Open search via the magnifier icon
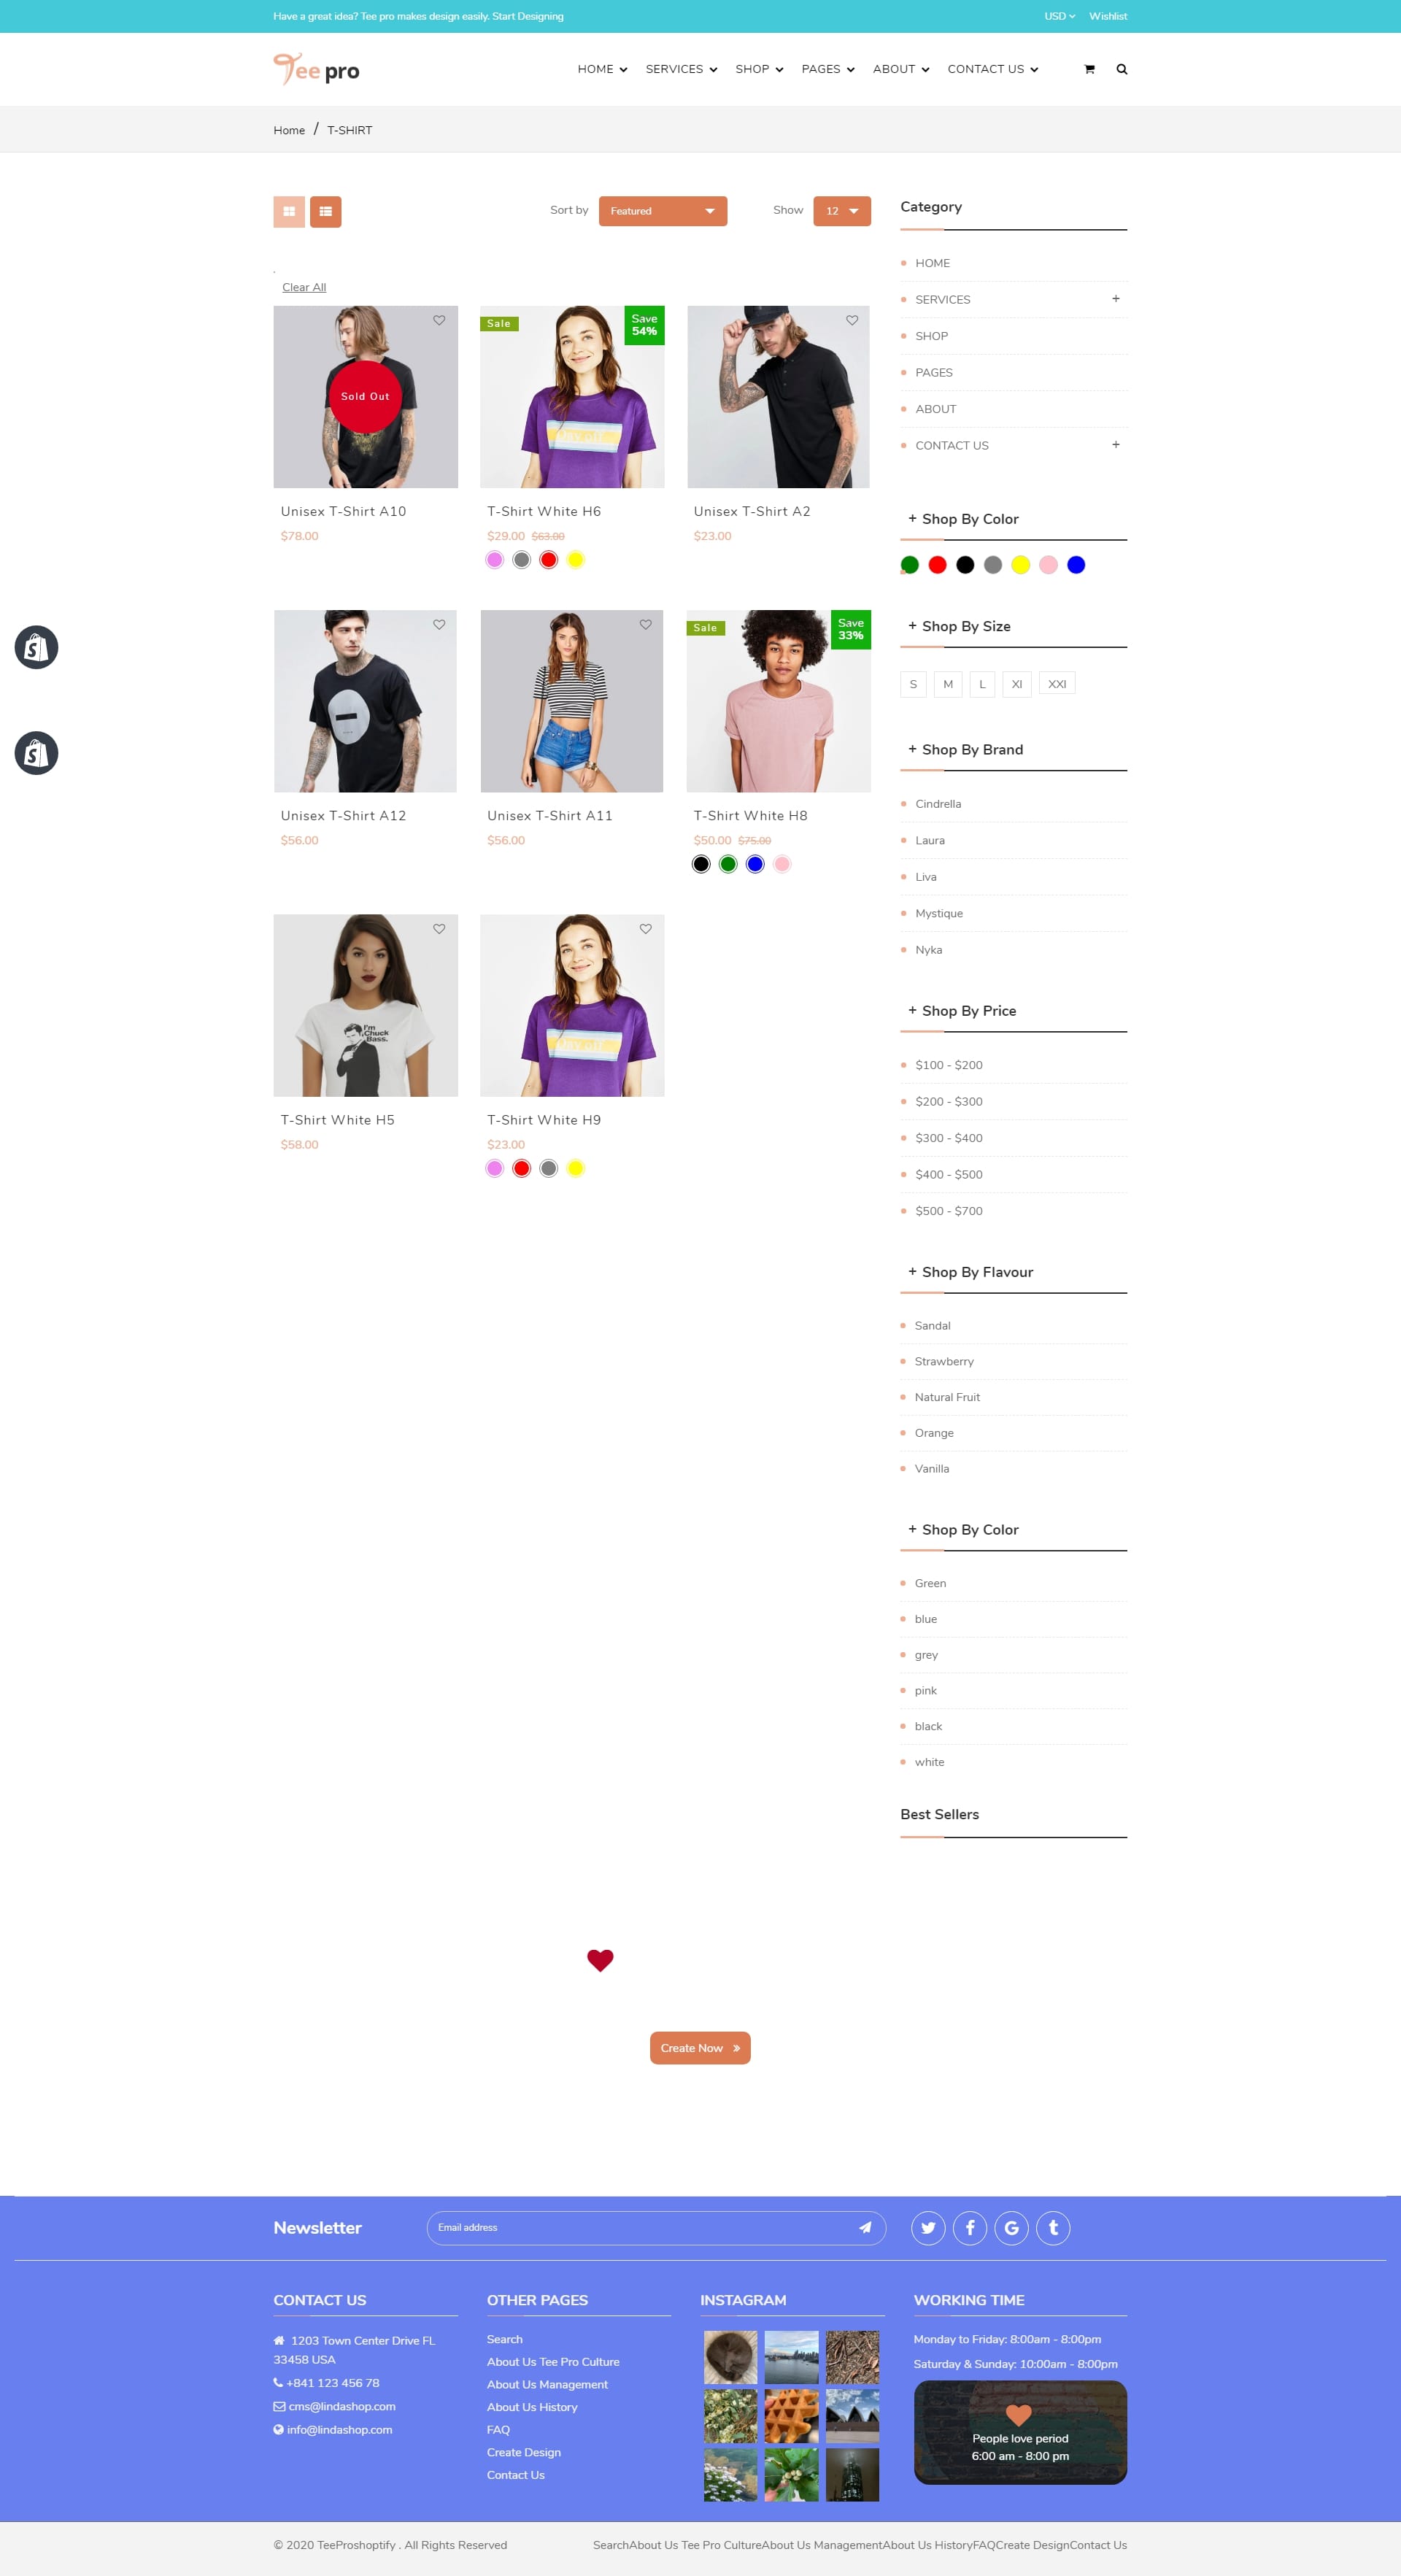The height and width of the screenshot is (2576, 1401). [x=1121, y=69]
